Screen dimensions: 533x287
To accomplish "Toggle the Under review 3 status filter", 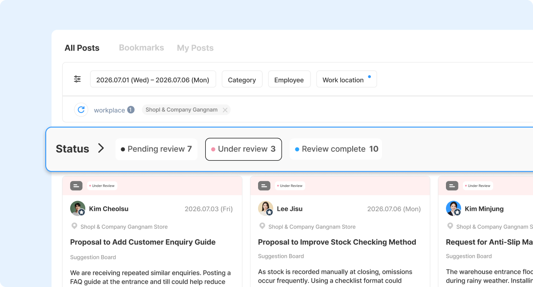I will pos(243,149).
